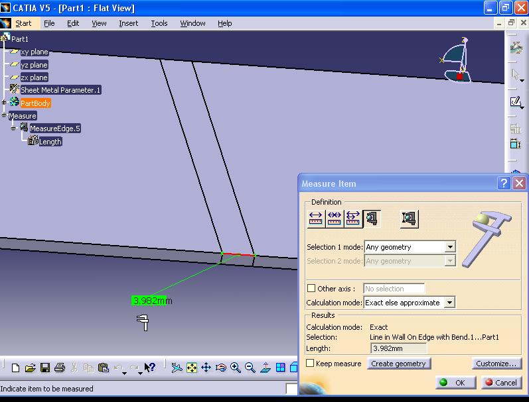Click the Open file folder icon
The width and height of the screenshot is (529, 402).
click(x=30, y=368)
